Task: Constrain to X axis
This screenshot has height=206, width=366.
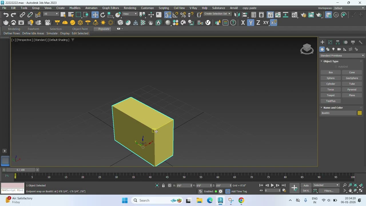Action: (243, 23)
